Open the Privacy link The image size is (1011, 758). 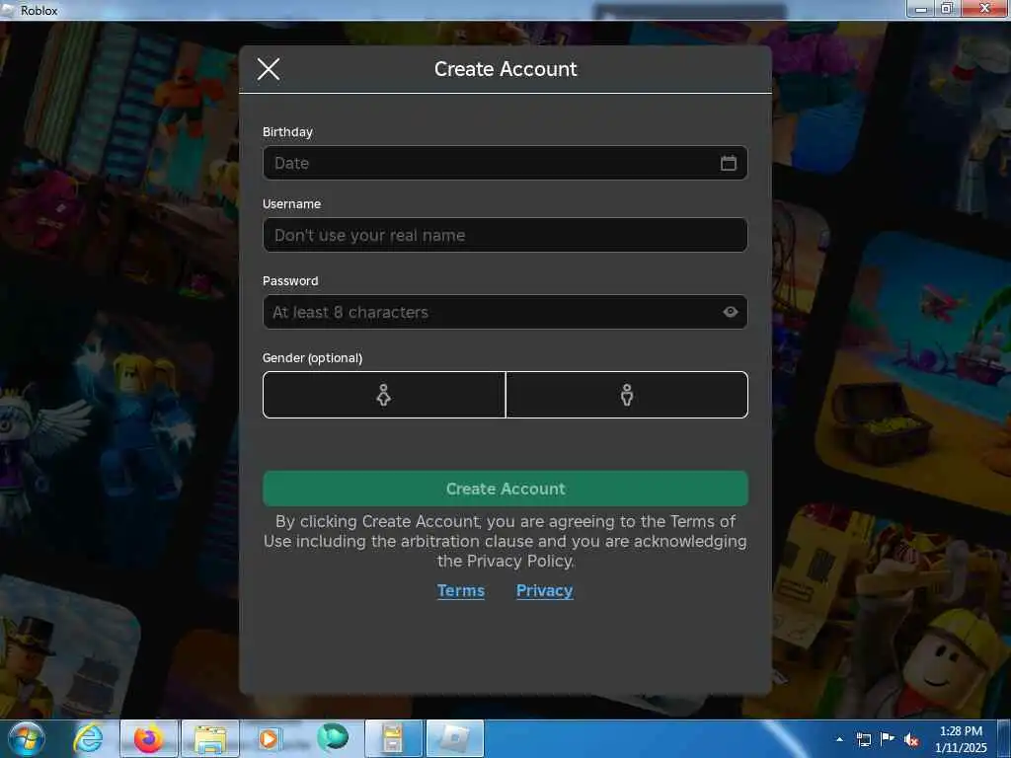[544, 590]
